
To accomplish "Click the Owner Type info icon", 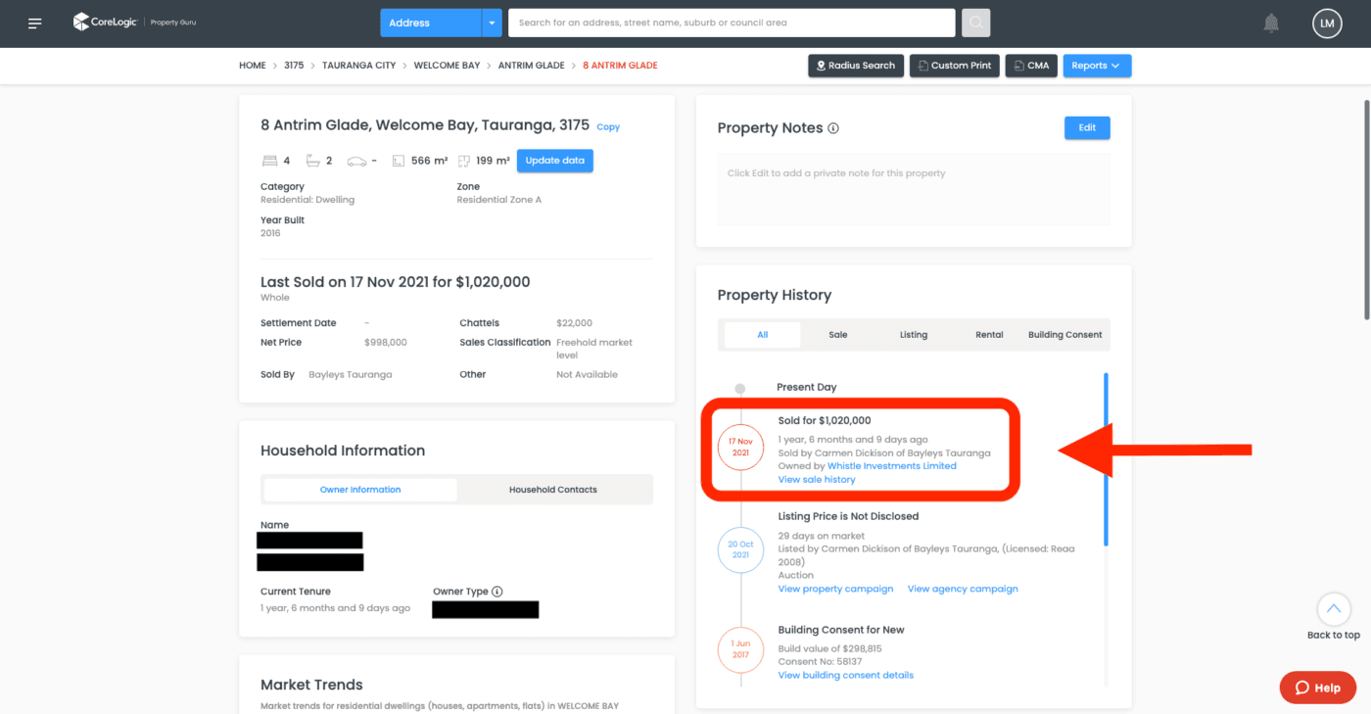I will pyautogui.click(x=496, y=592).
